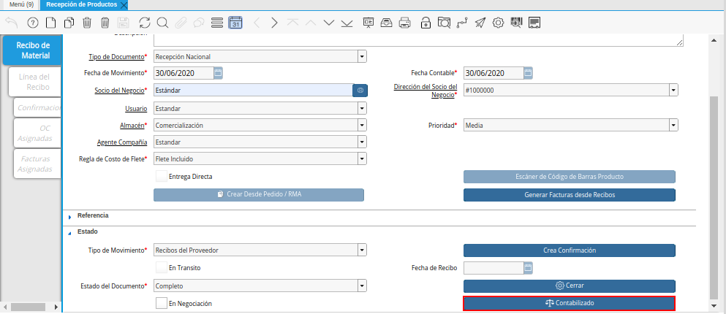Image resolution: width=726 pixels, height=314 pixels.
Task: Click the Generar Facturas desde Recibos button
Action: coord(569,195)
